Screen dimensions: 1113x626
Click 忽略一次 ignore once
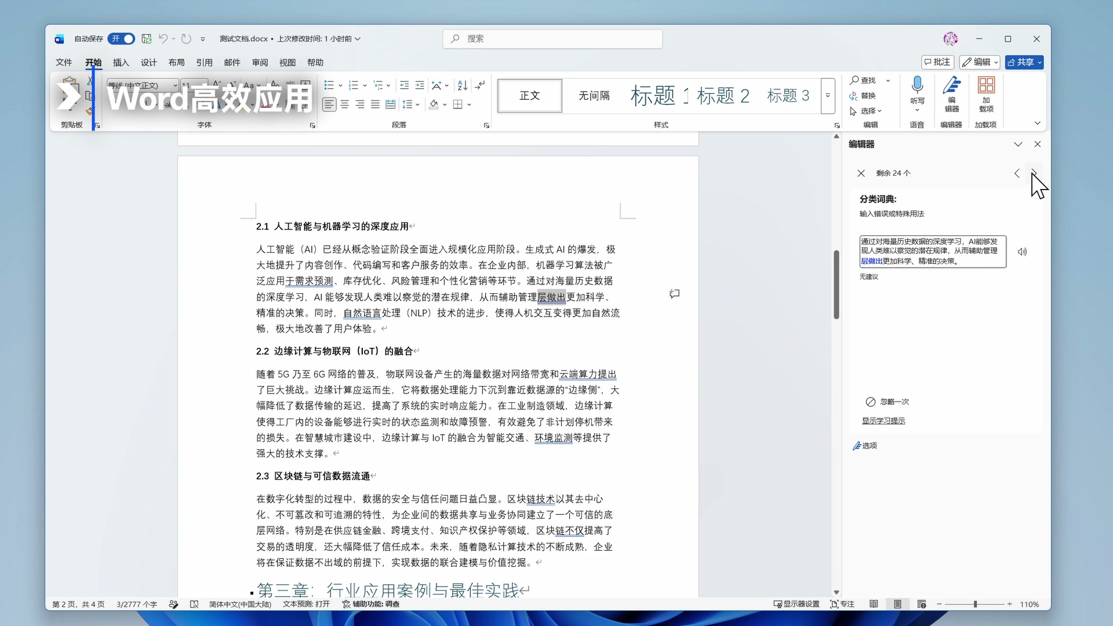pos(887,402)
